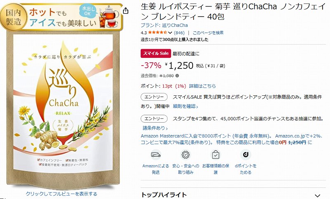Click 細則を確認 link
Viewport: 330px width, 199px height.
[186, 107]
